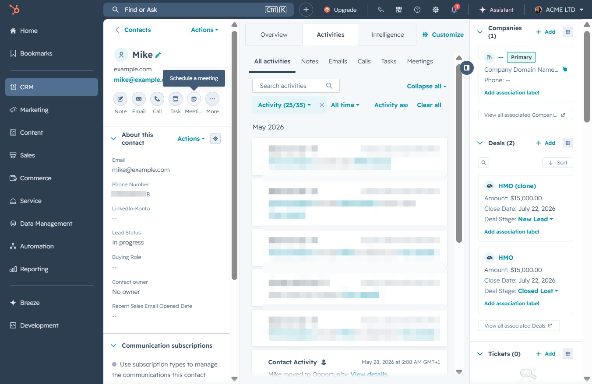This screenshot has height=384, width=592.
Task: Collapse the Tickets card
Action: point(480,354)
